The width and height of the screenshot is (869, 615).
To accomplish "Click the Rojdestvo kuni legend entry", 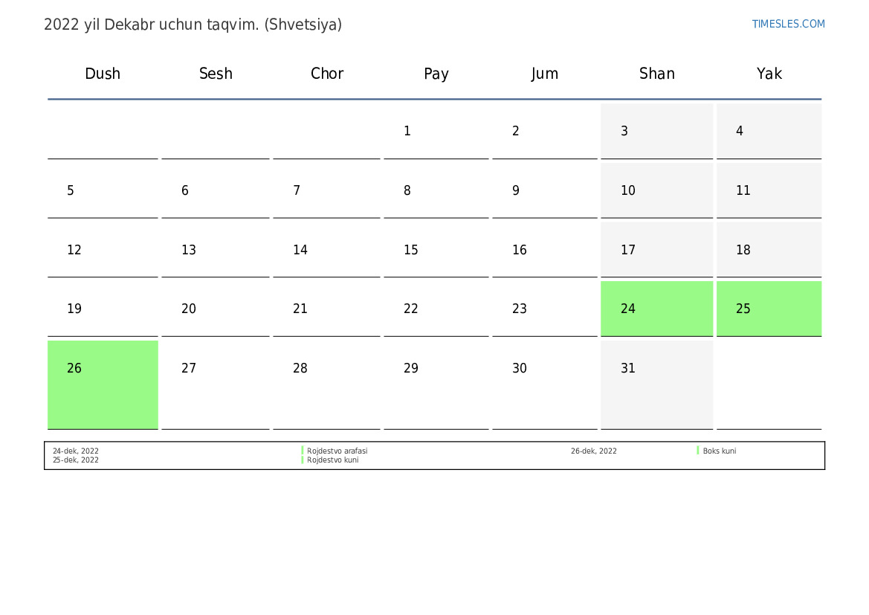I will click(332, 460).
